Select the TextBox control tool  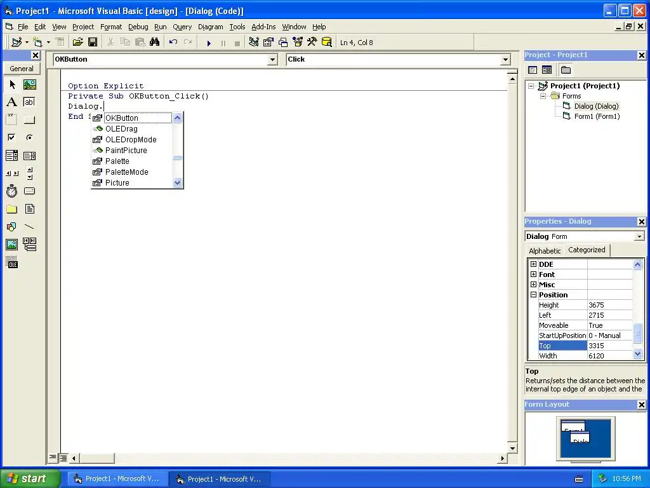(29, 102)
